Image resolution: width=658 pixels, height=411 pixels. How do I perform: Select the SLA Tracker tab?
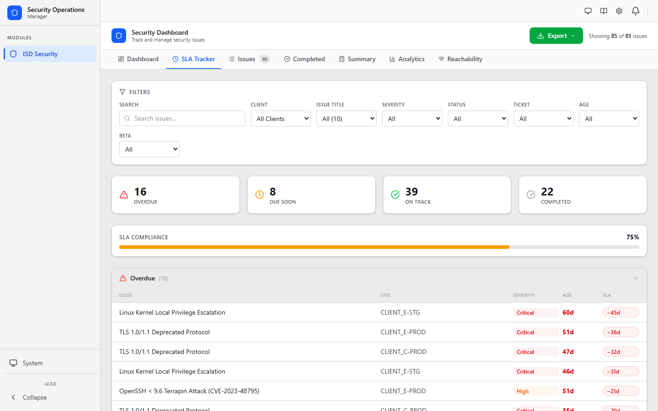(x=193, y=59)
